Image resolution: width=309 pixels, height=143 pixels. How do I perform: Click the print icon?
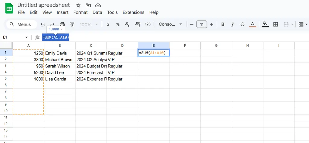(62, 24)
